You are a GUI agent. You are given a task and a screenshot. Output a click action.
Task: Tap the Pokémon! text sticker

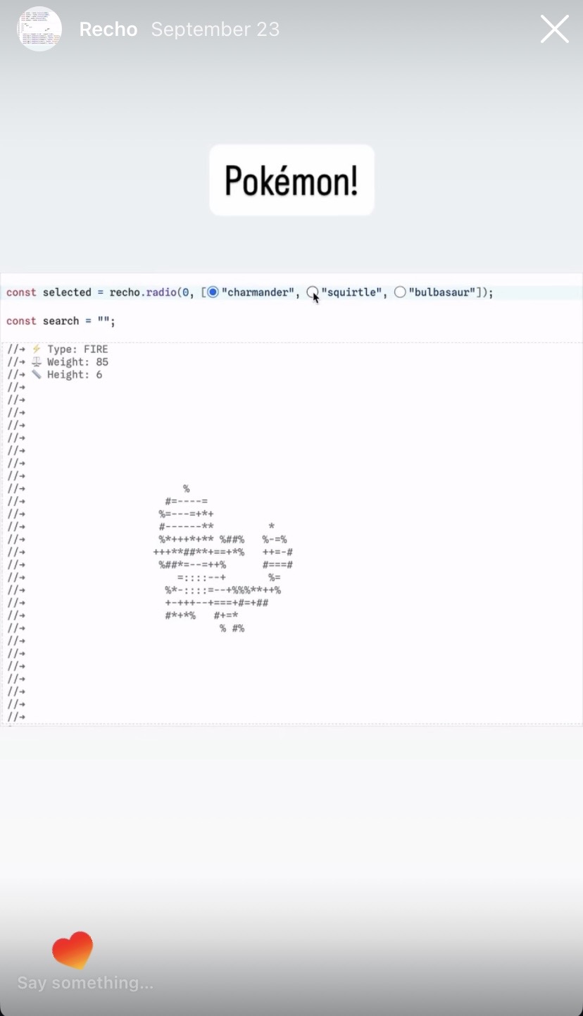tap(291, 180)
